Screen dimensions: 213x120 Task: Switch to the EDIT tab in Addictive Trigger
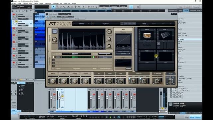pyautogui.click(x=154, y=24)
